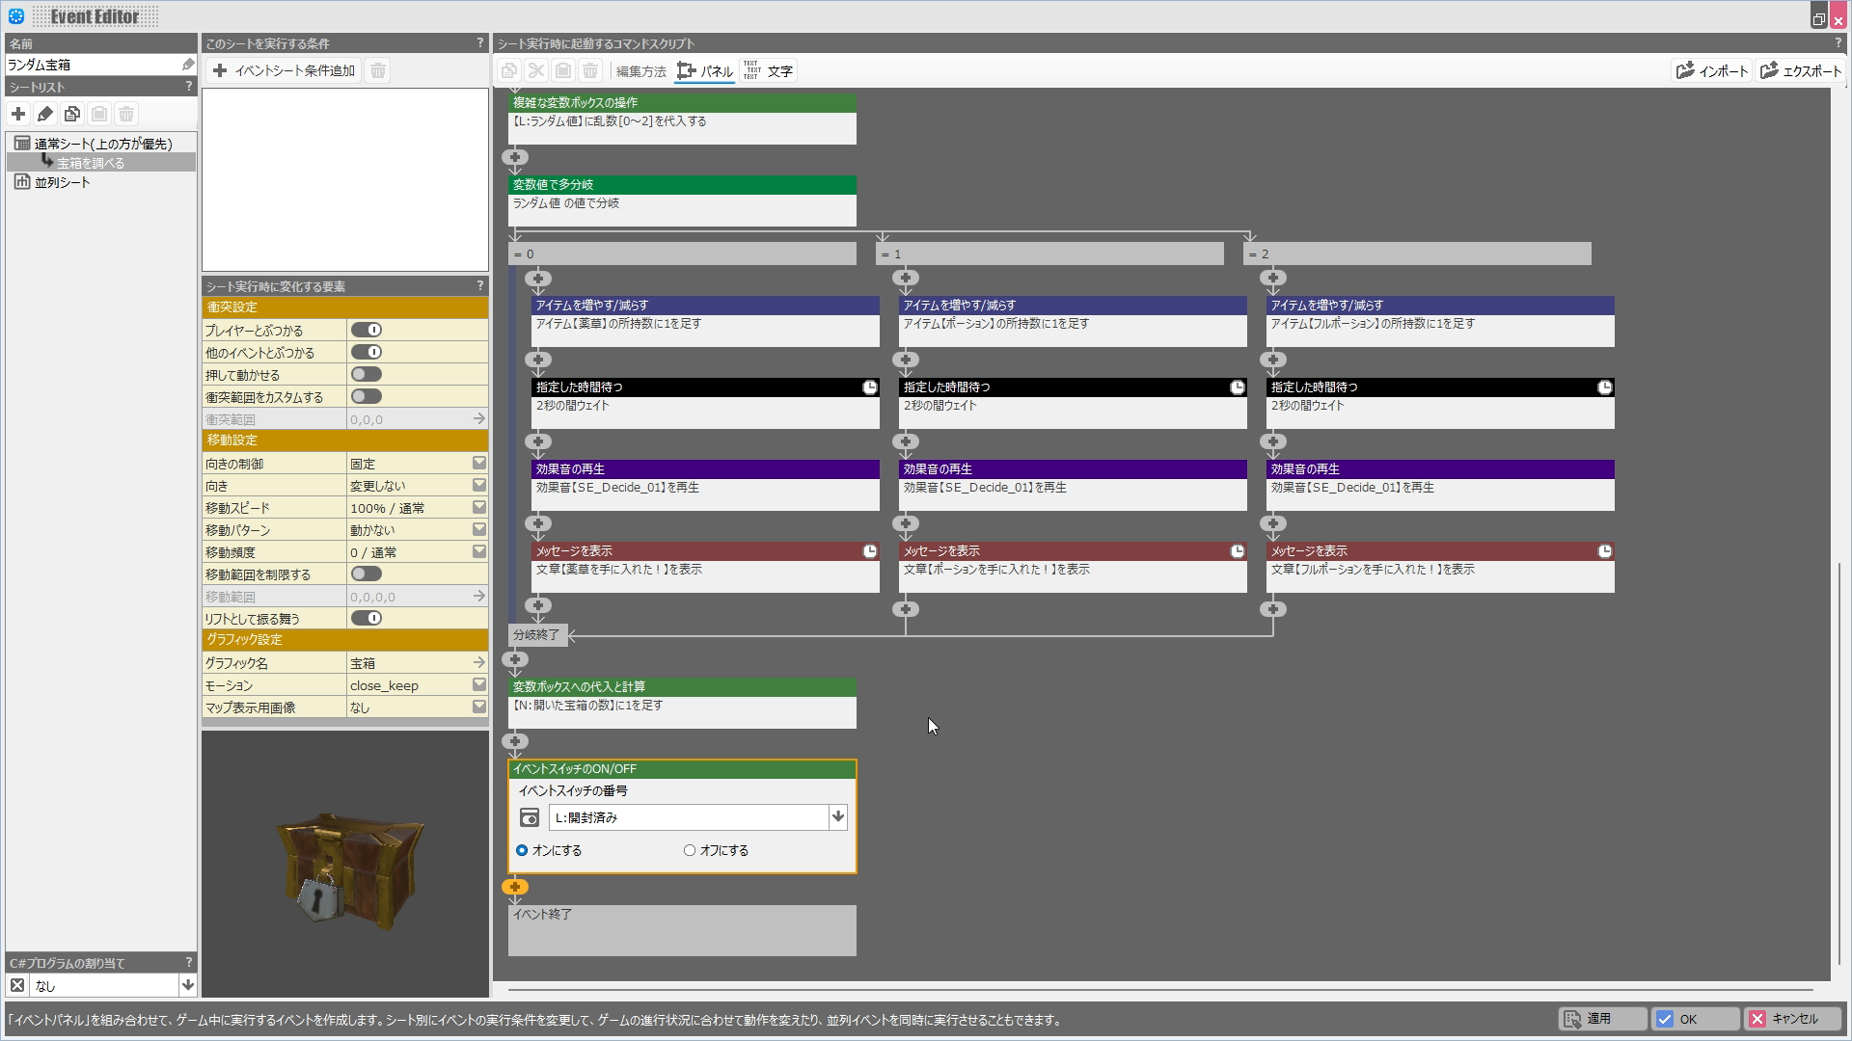This screenshot has width=1852, height=1041.
Task: Click OK button
Action: [x=1695, y=1019]
